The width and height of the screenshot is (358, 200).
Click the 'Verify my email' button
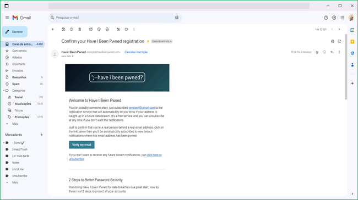[82, 145]
